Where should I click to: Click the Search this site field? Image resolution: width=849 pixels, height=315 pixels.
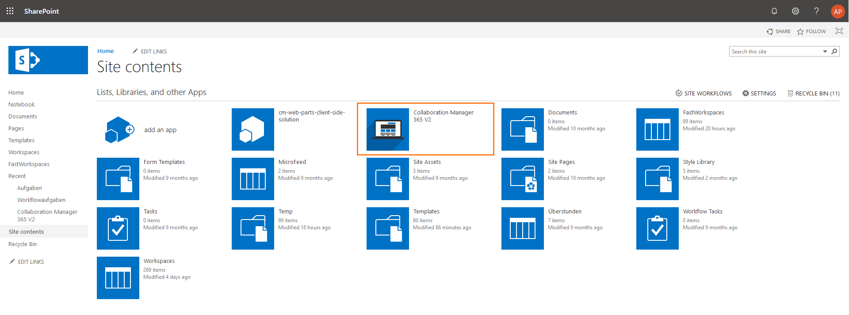pyautogui.click(x=776, y=52)
